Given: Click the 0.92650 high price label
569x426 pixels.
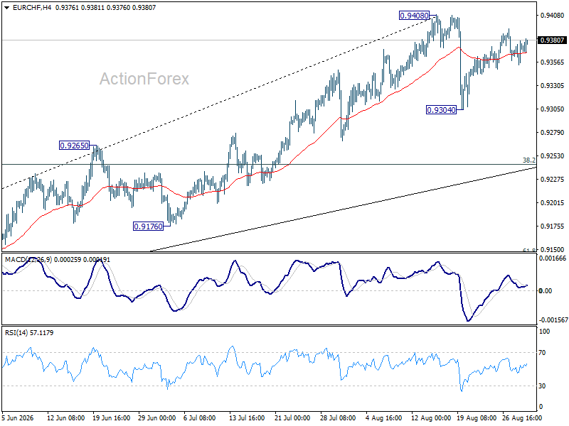Looking at the screenshot, I should tap(74, 146).
